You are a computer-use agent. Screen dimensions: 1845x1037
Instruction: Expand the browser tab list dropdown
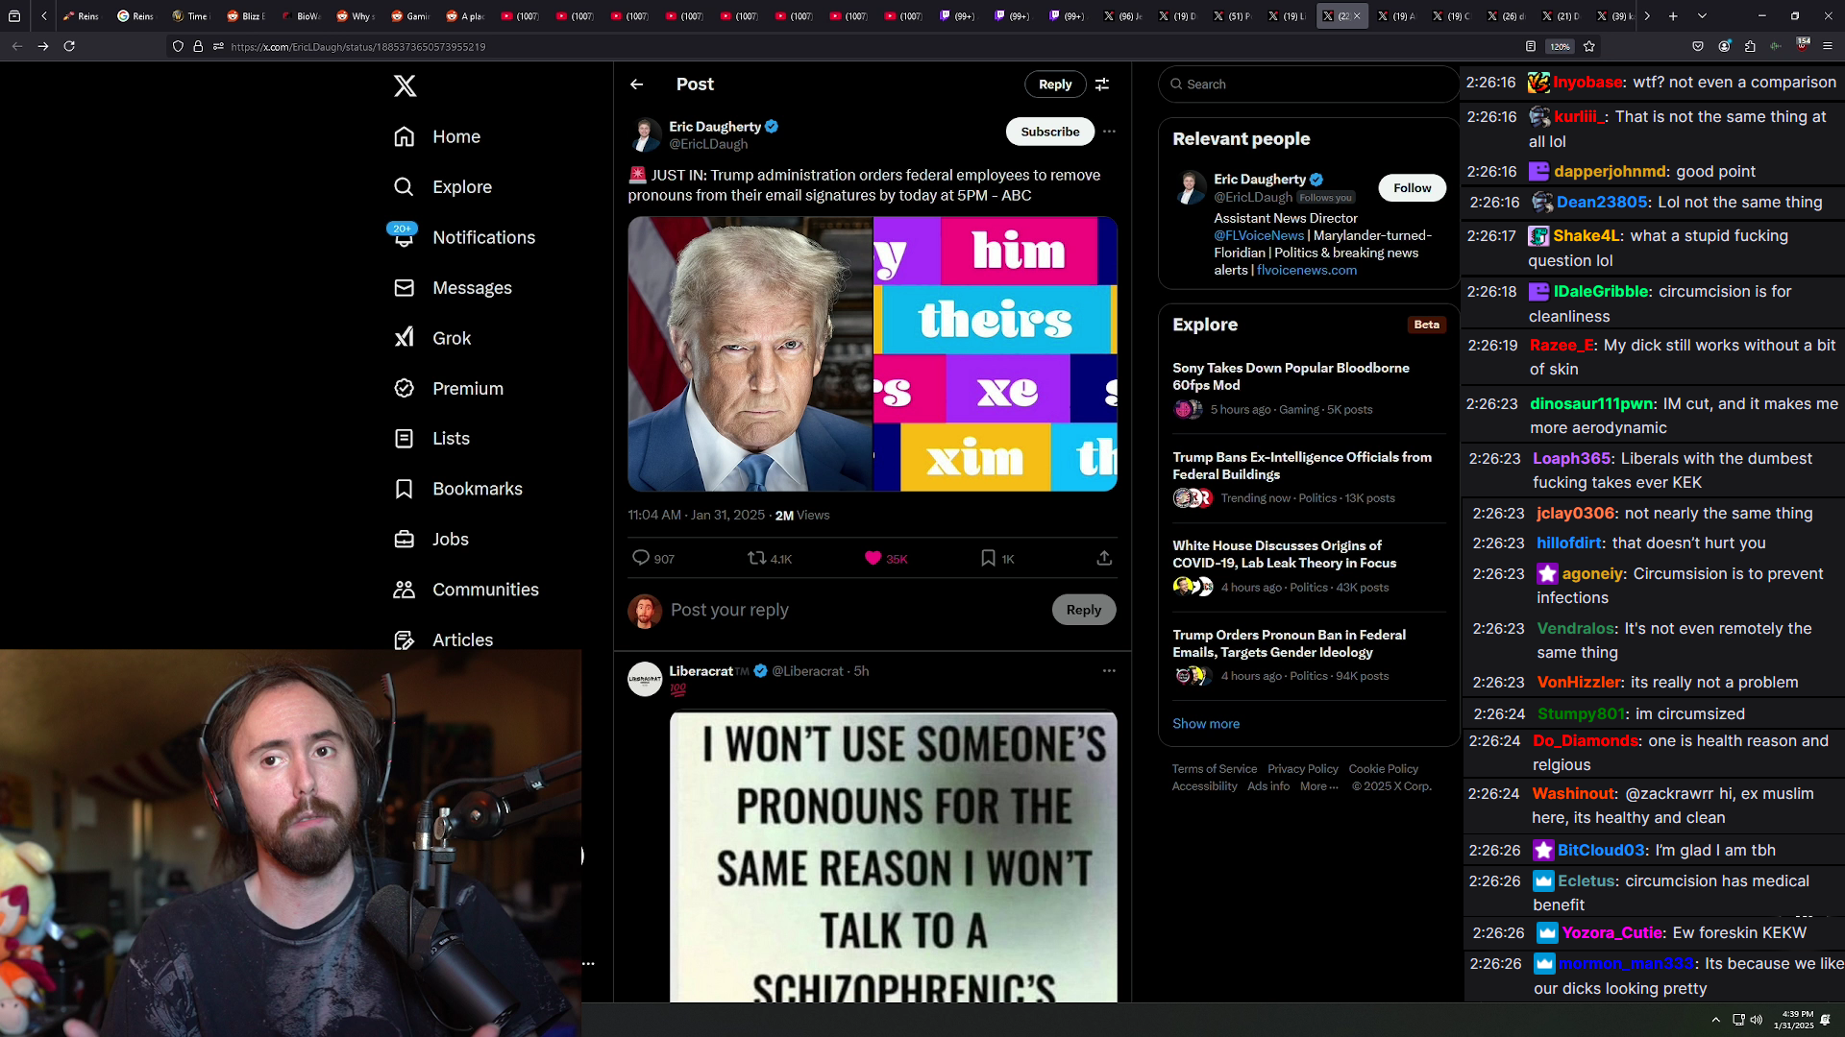1702,16
